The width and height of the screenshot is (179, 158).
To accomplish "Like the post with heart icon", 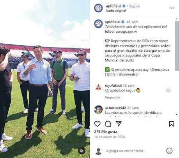I will 97,124.
